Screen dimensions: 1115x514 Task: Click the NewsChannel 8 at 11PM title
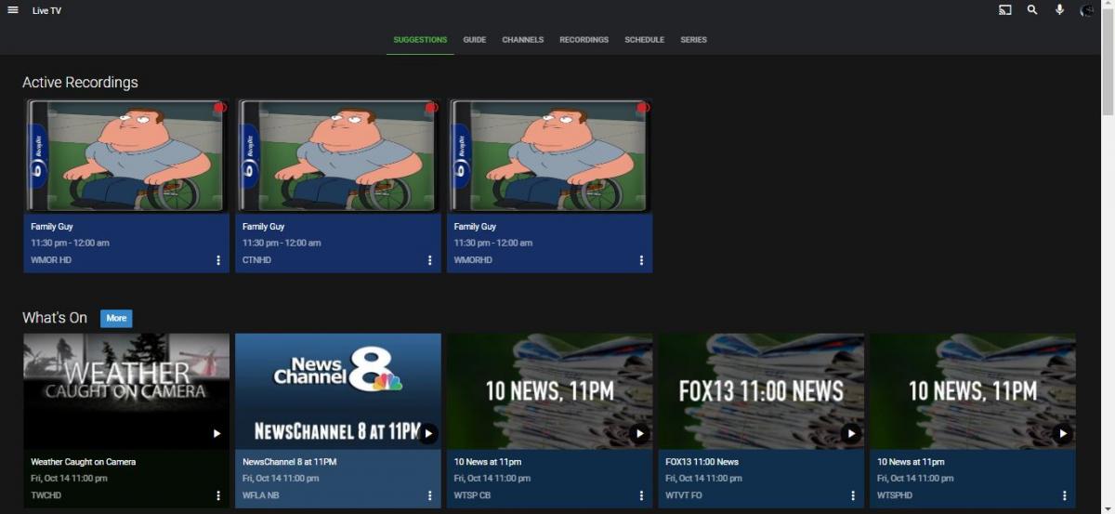289,462
